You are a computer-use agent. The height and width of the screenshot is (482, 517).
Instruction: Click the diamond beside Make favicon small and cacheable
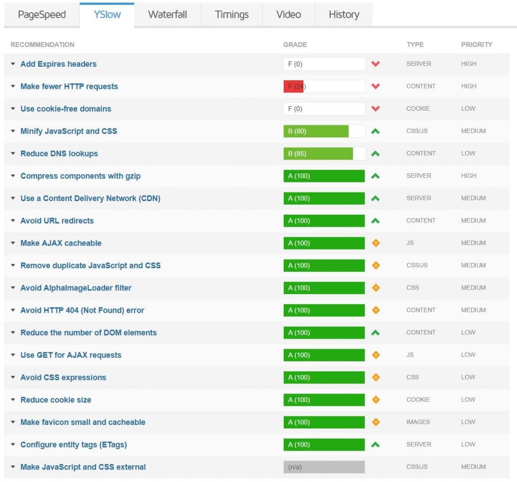coord(376,422)
